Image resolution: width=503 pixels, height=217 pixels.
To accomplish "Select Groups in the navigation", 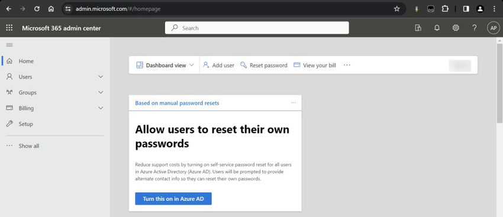I will pyautogui.click(x=28, y=93).
